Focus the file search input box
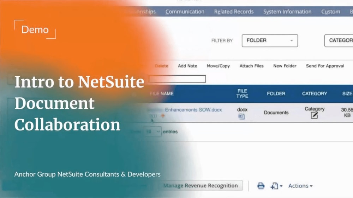Image resolution: width=353 pixels, height=198 pixels. (x=177, y=79)
